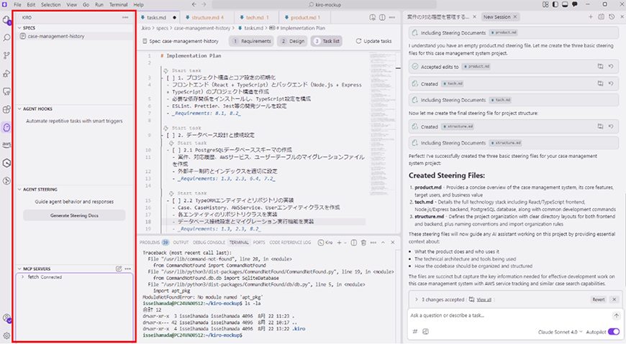This screenshot has height=344, width=626.
Task: Click the kiro-mockup command center search box
Action: pos(325,5)
